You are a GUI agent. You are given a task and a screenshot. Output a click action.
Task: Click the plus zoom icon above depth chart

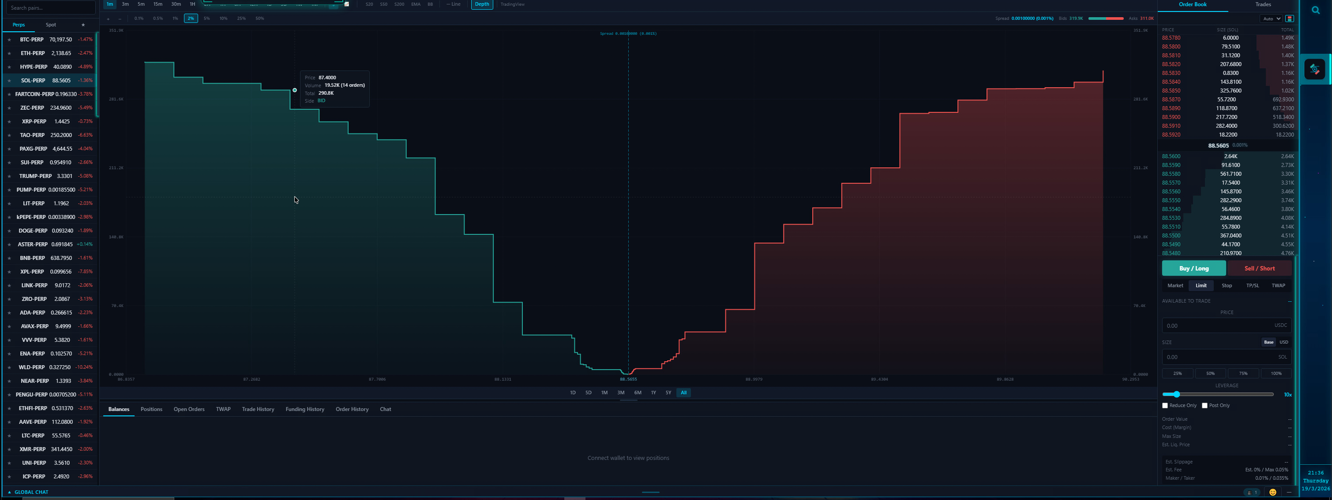pyautogui.click(x=108, y=19)
